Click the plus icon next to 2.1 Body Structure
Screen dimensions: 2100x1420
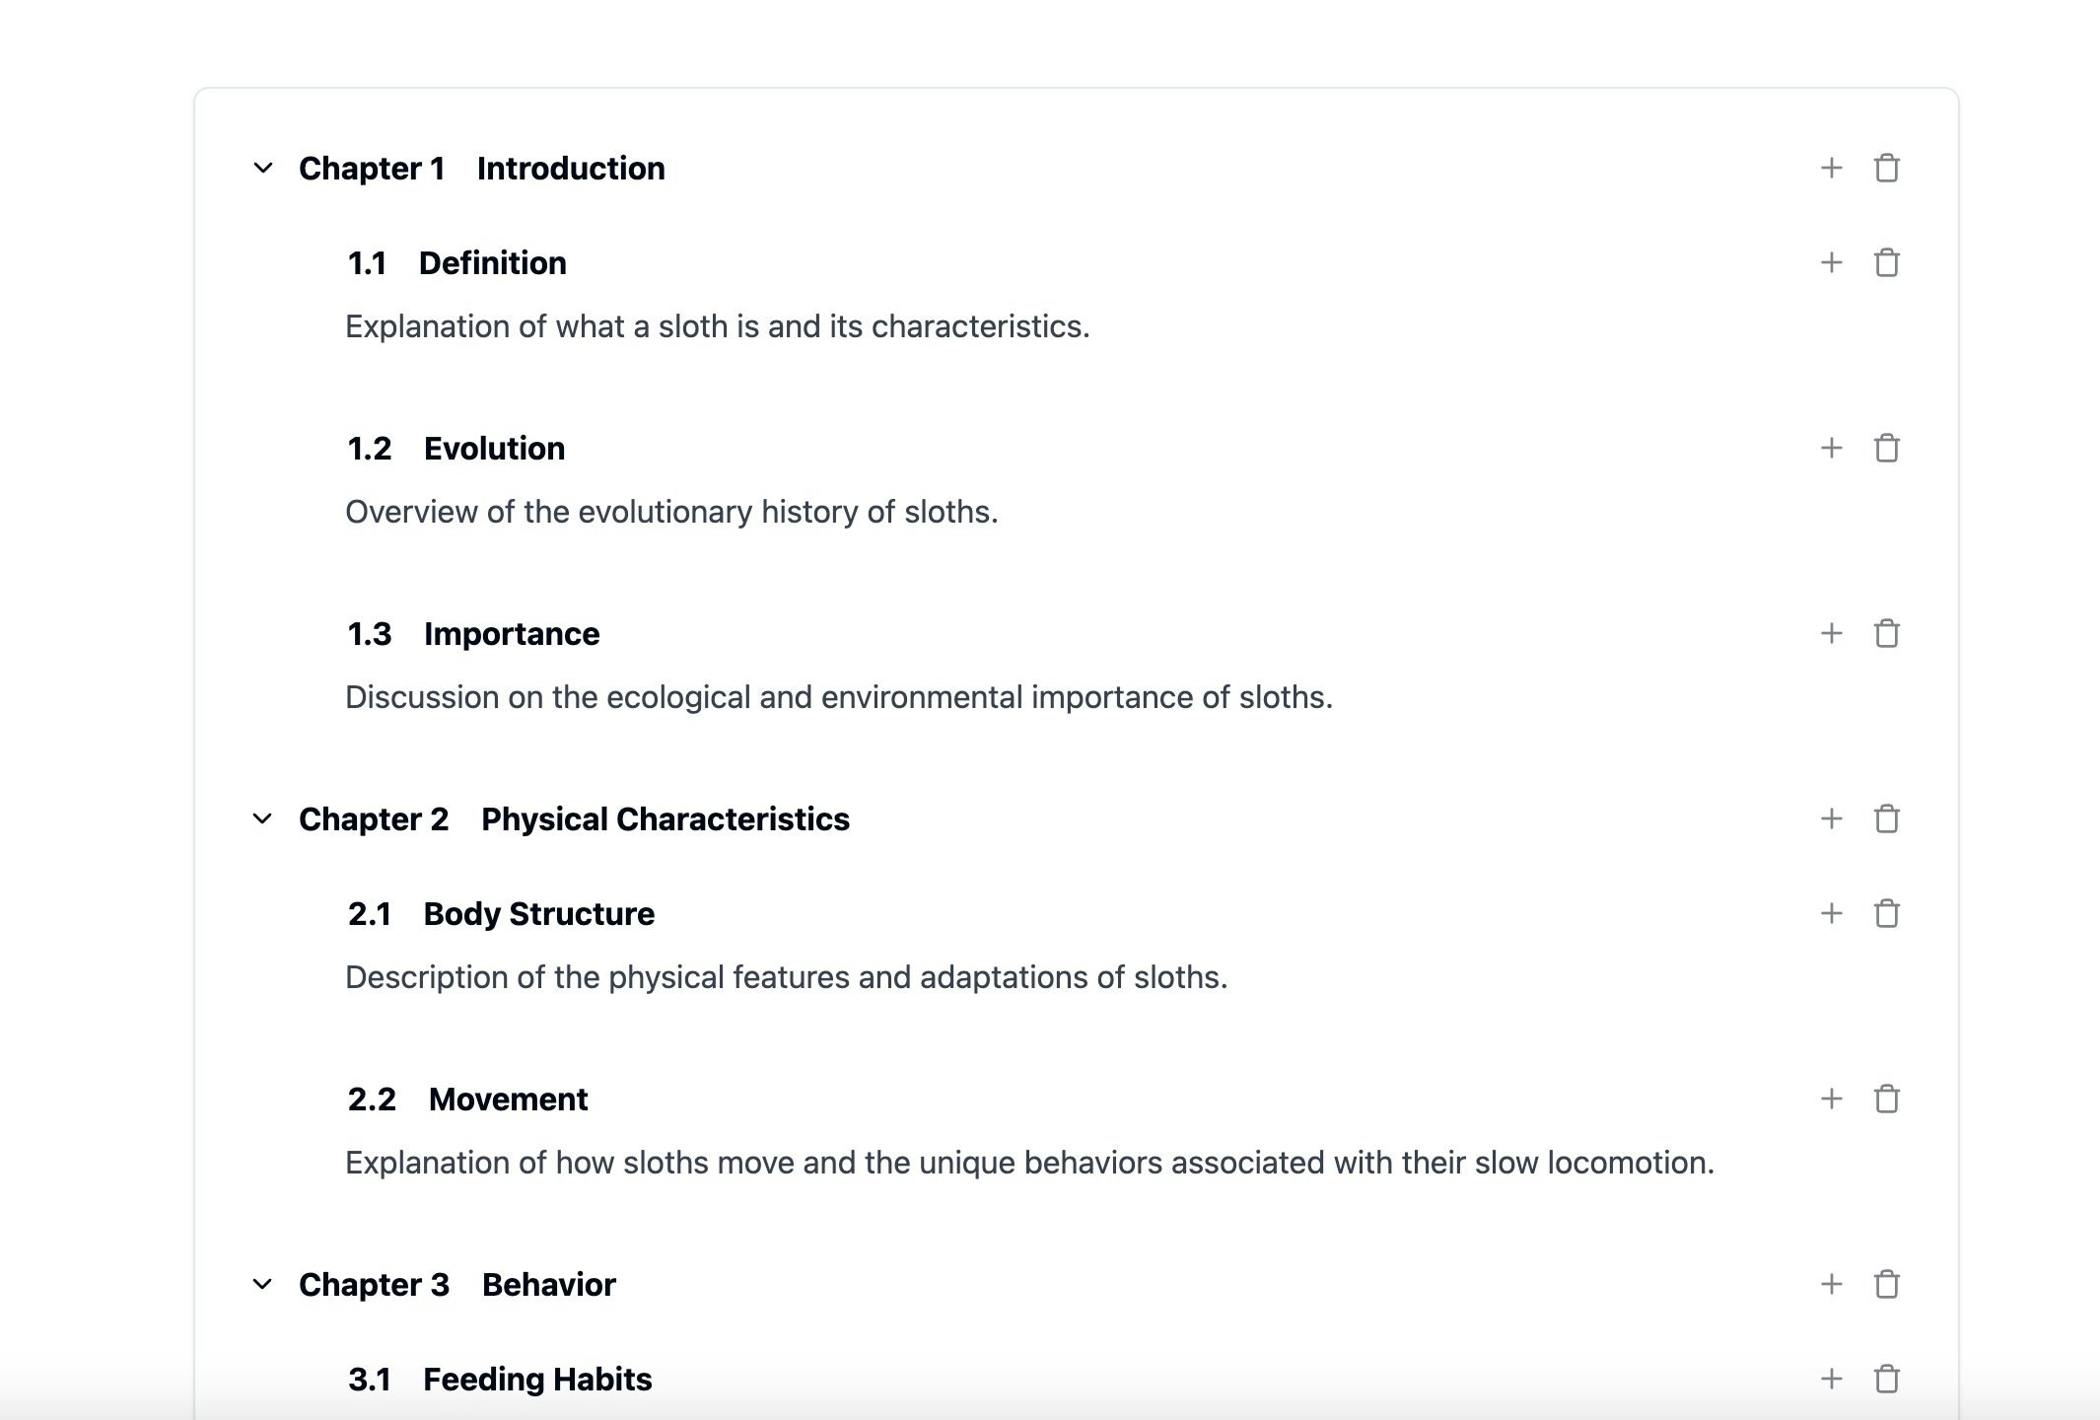pos(1831,913)
